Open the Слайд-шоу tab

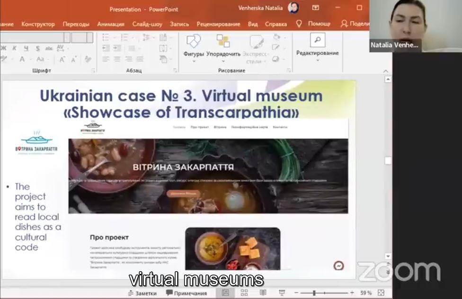147,24
